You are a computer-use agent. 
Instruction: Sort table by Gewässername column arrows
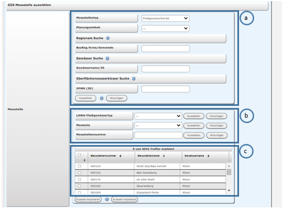click(208, 156)
